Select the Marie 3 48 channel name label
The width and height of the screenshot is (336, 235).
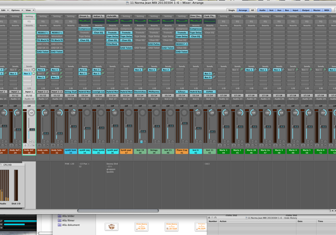coord(279,151)
